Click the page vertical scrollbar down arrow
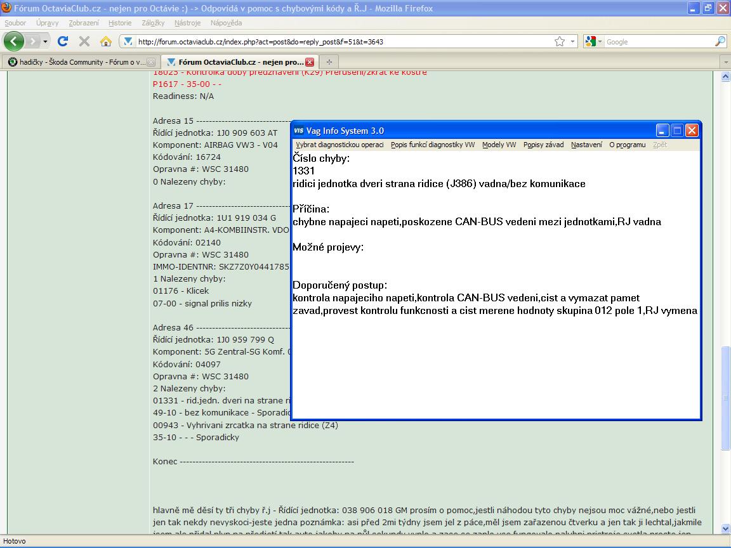 click(x=726, y=528)
